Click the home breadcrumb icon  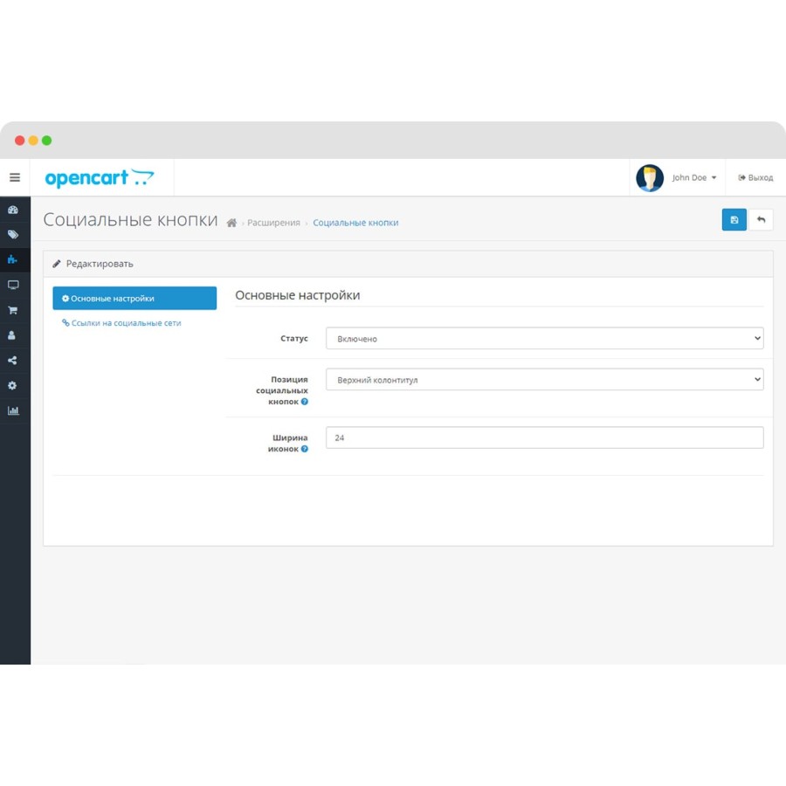pos(231,223)
